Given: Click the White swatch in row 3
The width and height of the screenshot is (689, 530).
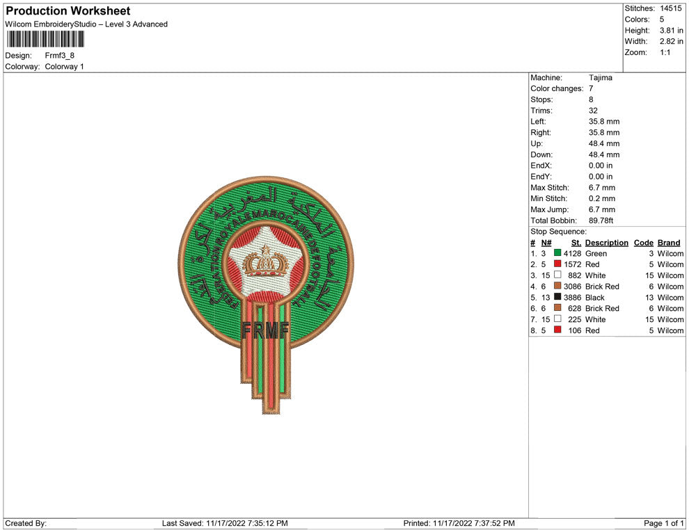Looking at the screenshot, I should 557,275.
